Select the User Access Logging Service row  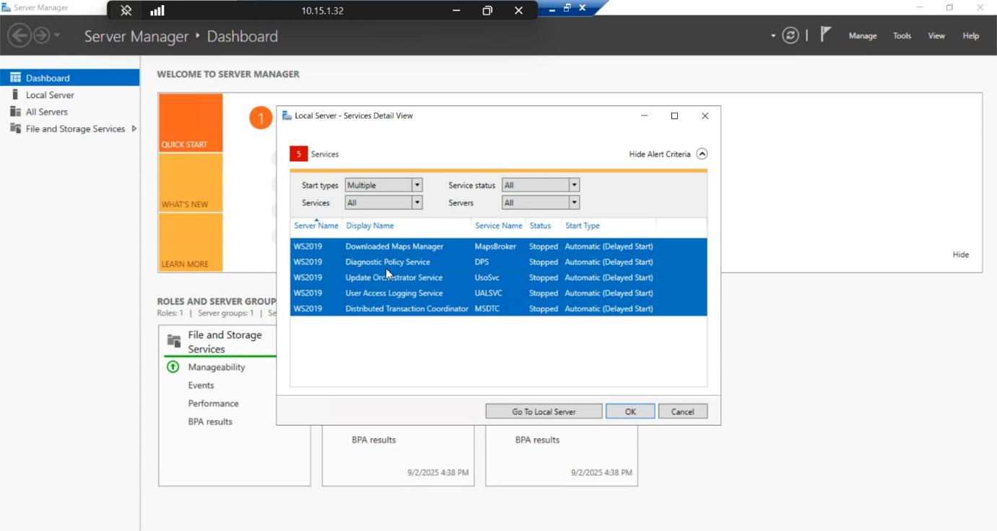[x=499, y=293]
